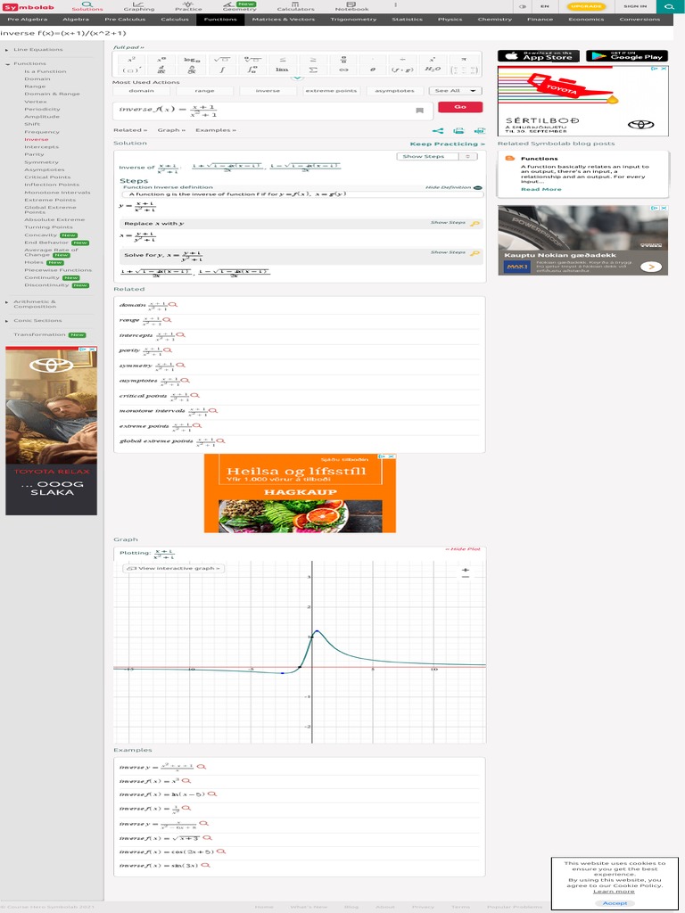
Task: Switch to Matrices & Vectors tab
Action: pos(283,20)
